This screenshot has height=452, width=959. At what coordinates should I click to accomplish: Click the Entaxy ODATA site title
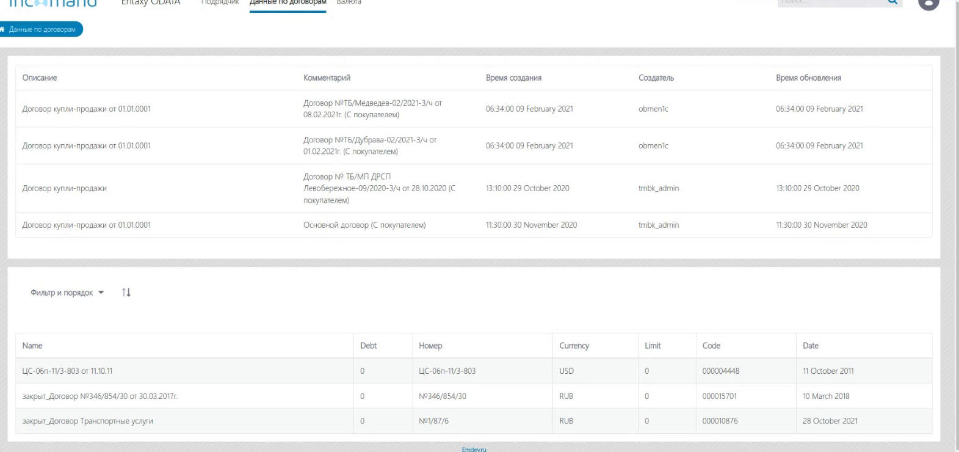click(151, 2)
